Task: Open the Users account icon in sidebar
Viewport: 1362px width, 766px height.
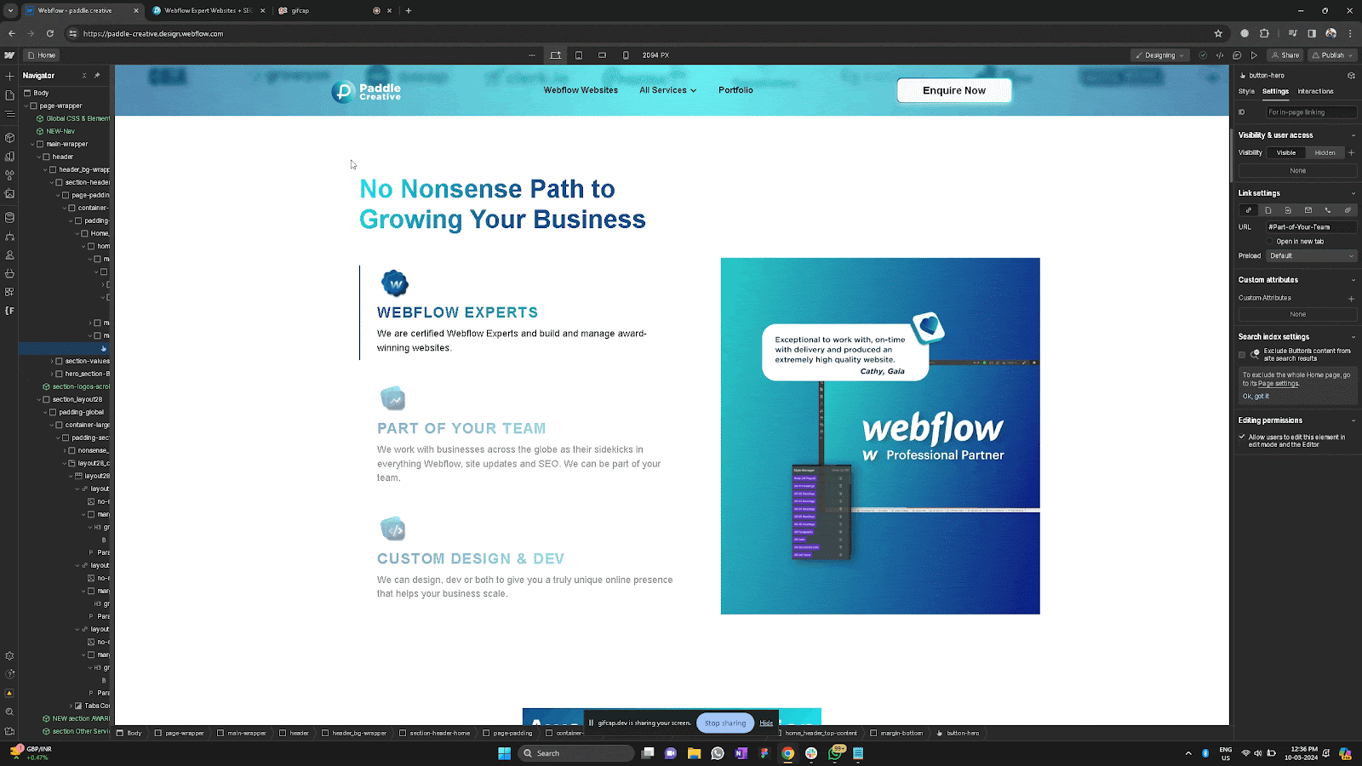Action: click(9, 255)
